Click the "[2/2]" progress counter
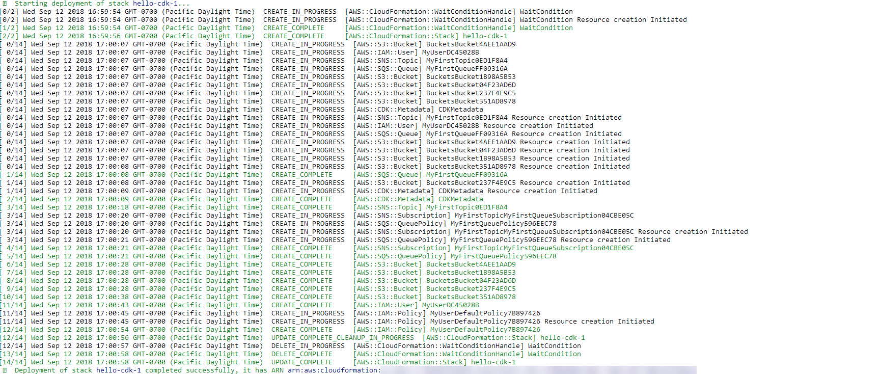The image size is (881, 374). tap(9, 36)
